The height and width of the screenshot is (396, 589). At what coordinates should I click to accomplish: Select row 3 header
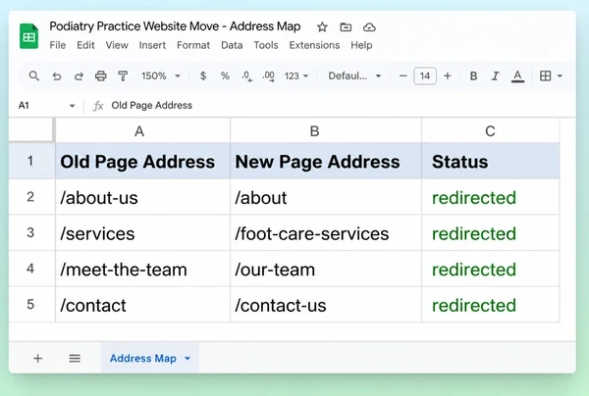point(32,233)
